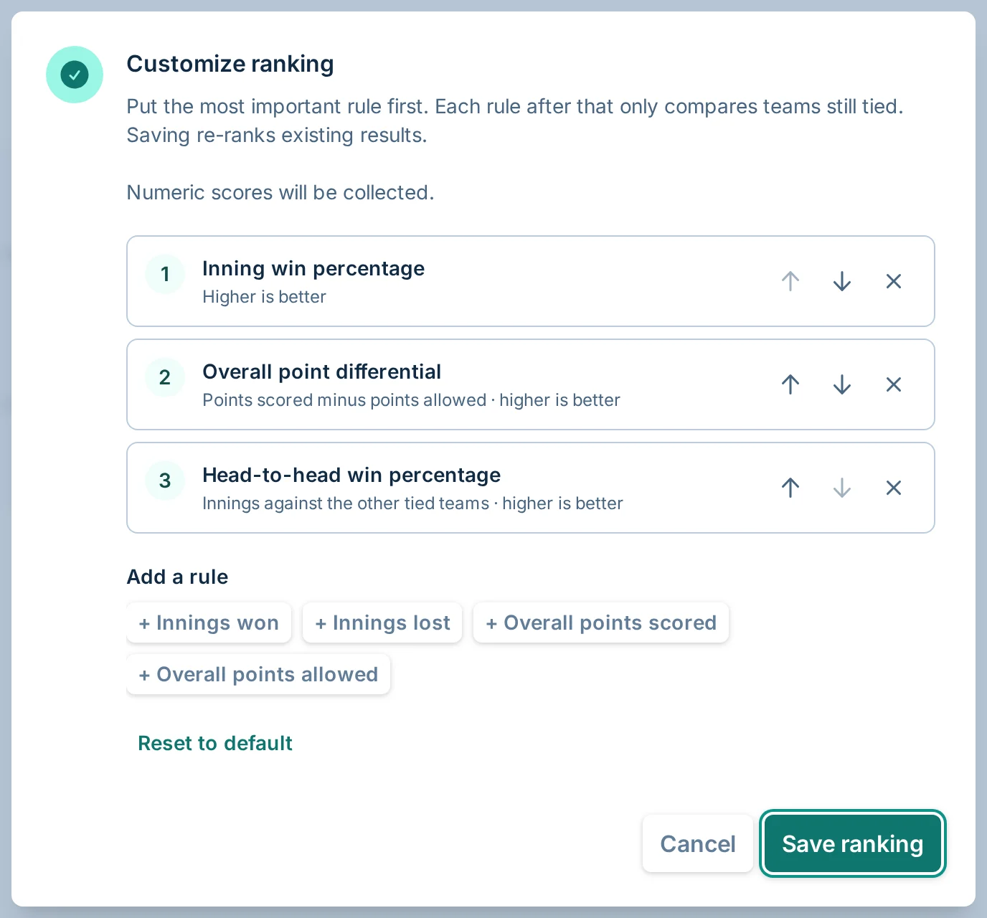This screenshot has width=987, height=918.
Task: Click the teal checkmark badge icon
Action: 75,75
